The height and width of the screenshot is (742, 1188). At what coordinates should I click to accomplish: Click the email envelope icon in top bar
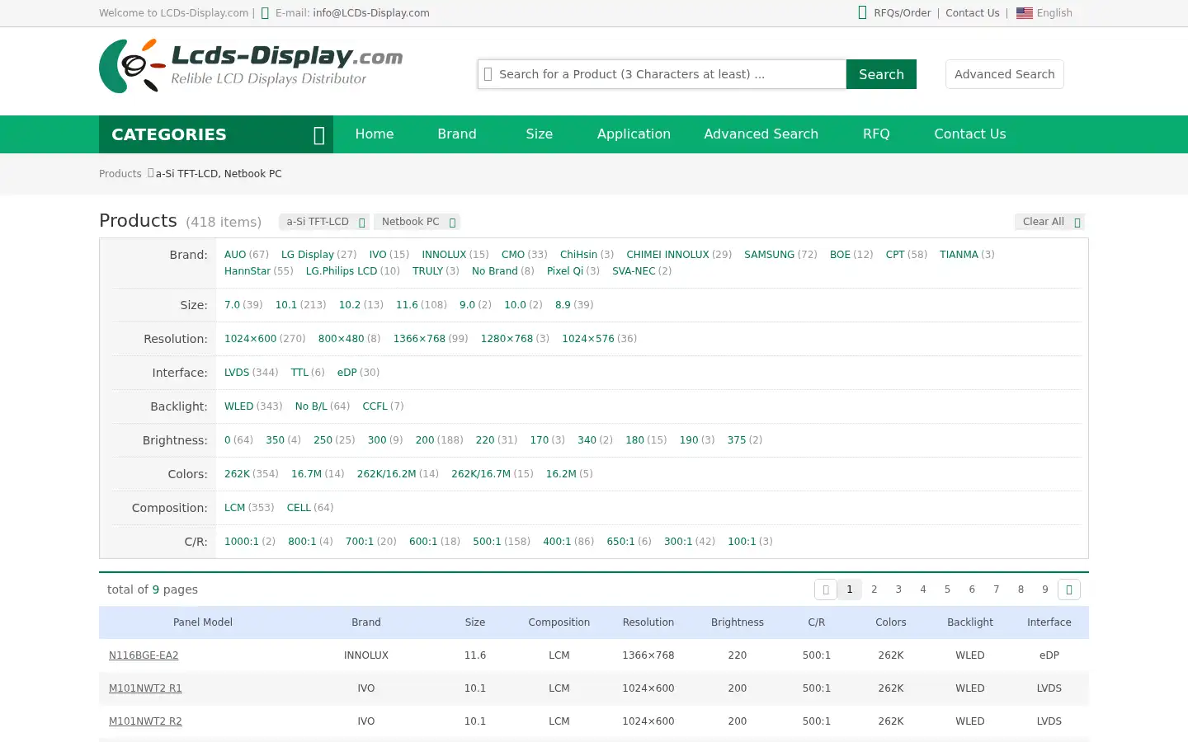[265, 13]
